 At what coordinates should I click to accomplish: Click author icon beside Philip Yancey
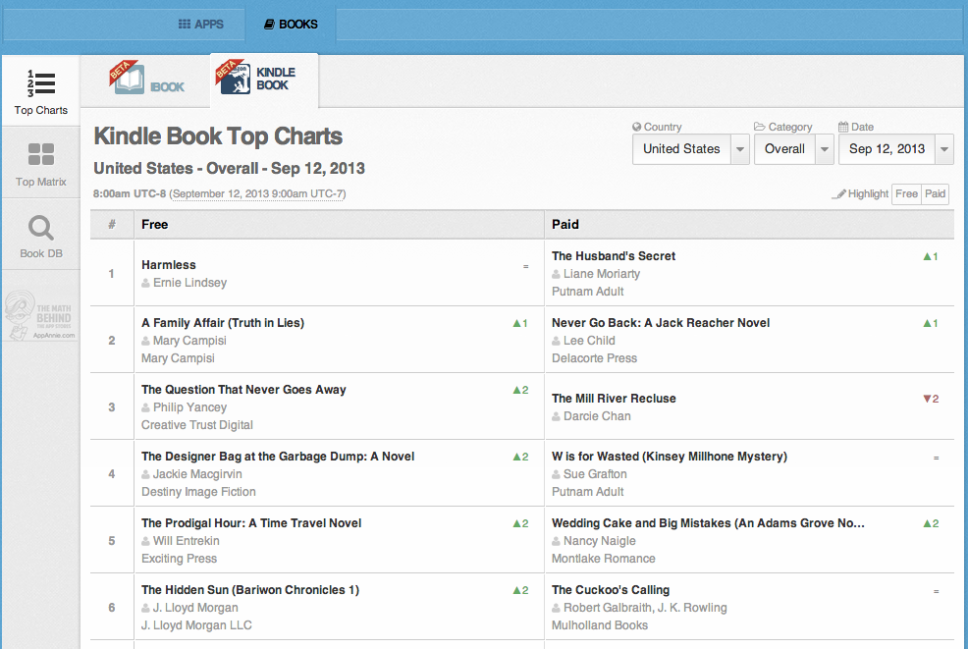(145, 407)
